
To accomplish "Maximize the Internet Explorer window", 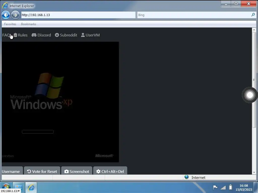I will tap(236, 4).
